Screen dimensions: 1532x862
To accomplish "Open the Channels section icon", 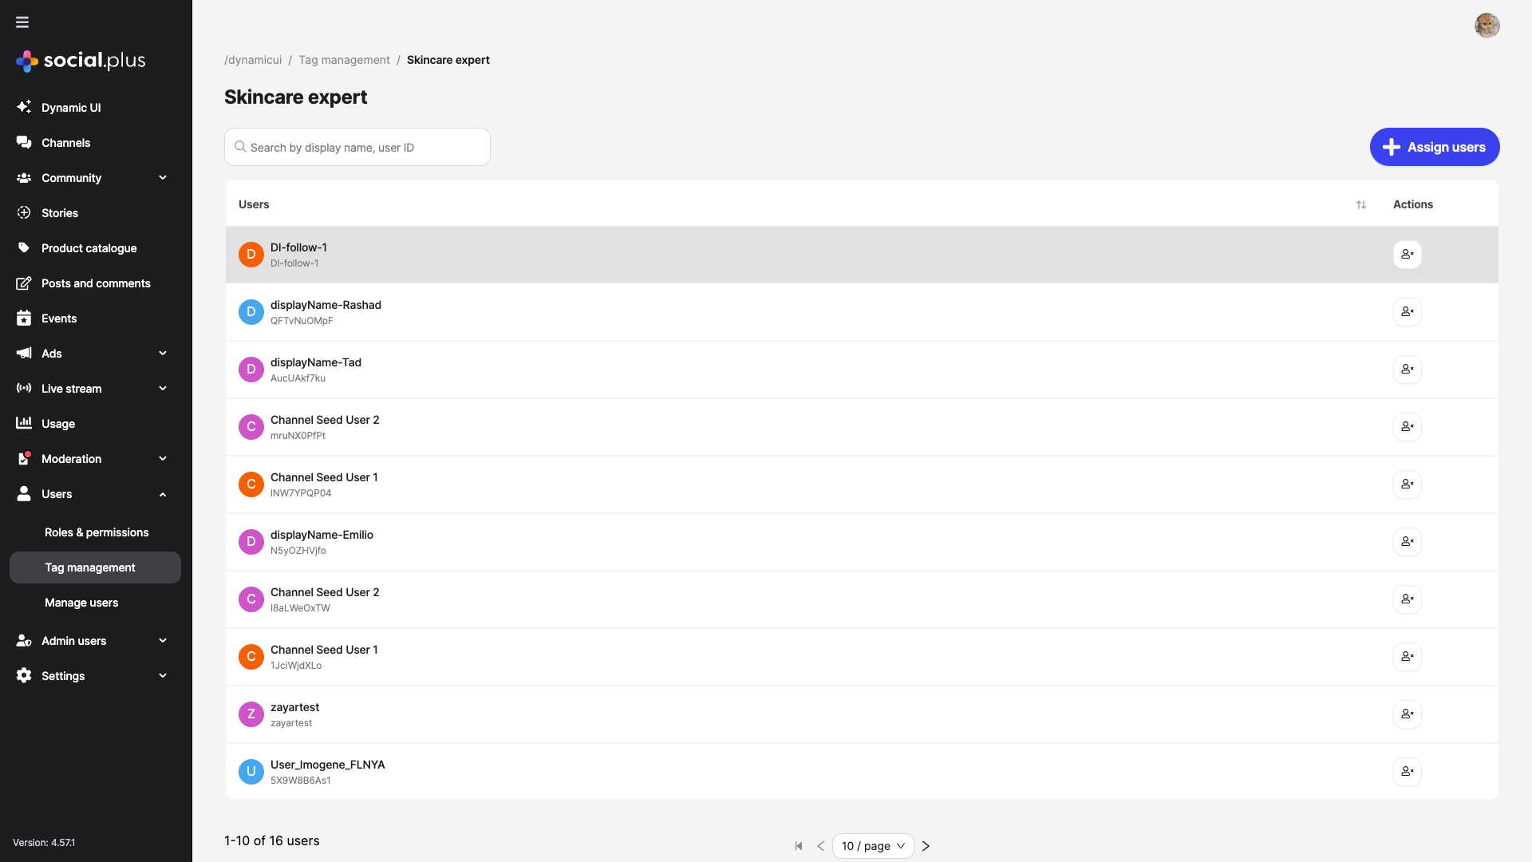I will [24, 142].
